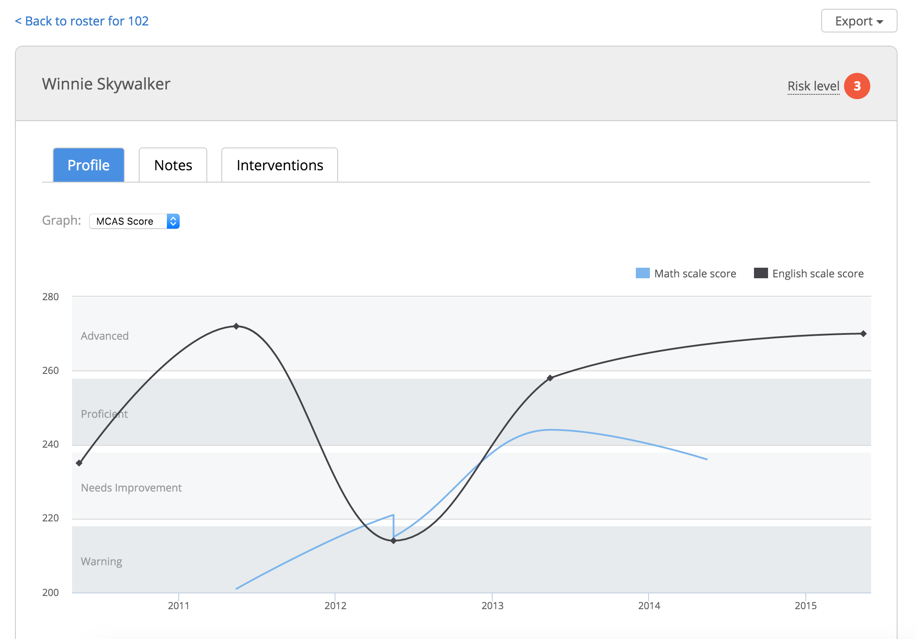Select the 2010 English score data point

point(79,463)
